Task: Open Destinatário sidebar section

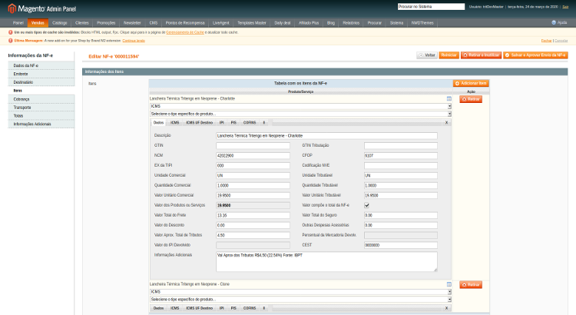Action: [41, 82]
